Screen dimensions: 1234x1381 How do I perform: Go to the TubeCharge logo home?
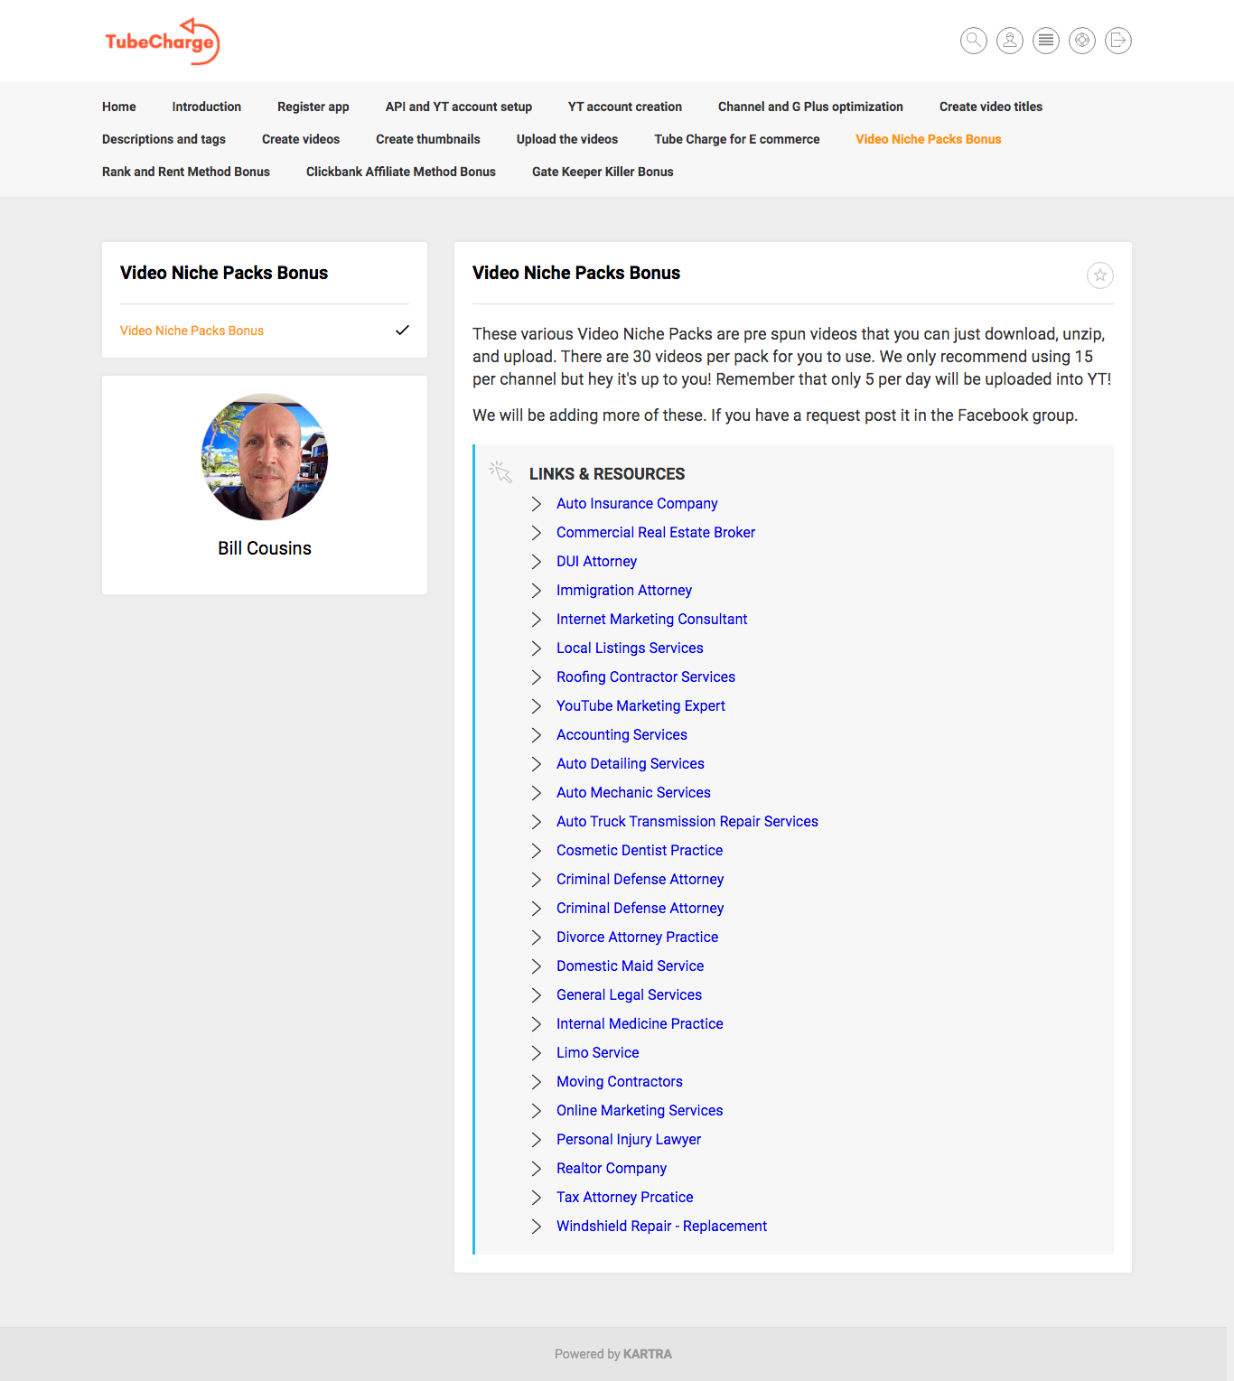pos(163,42)
